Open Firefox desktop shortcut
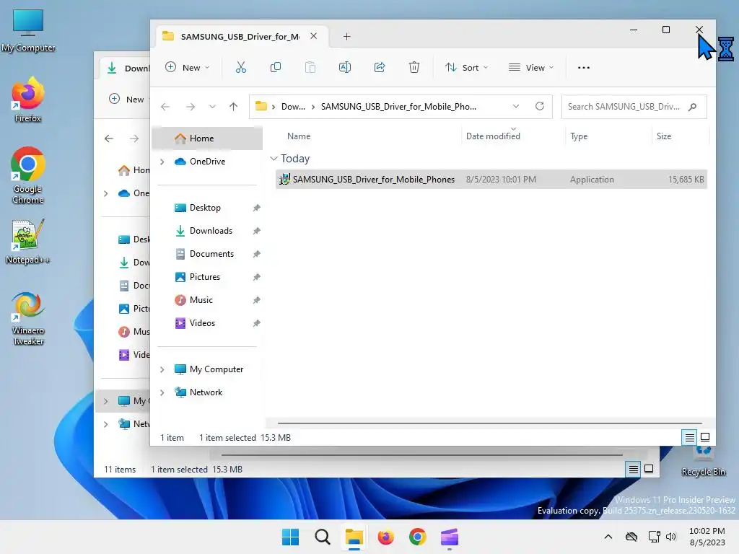 point(28,100)
